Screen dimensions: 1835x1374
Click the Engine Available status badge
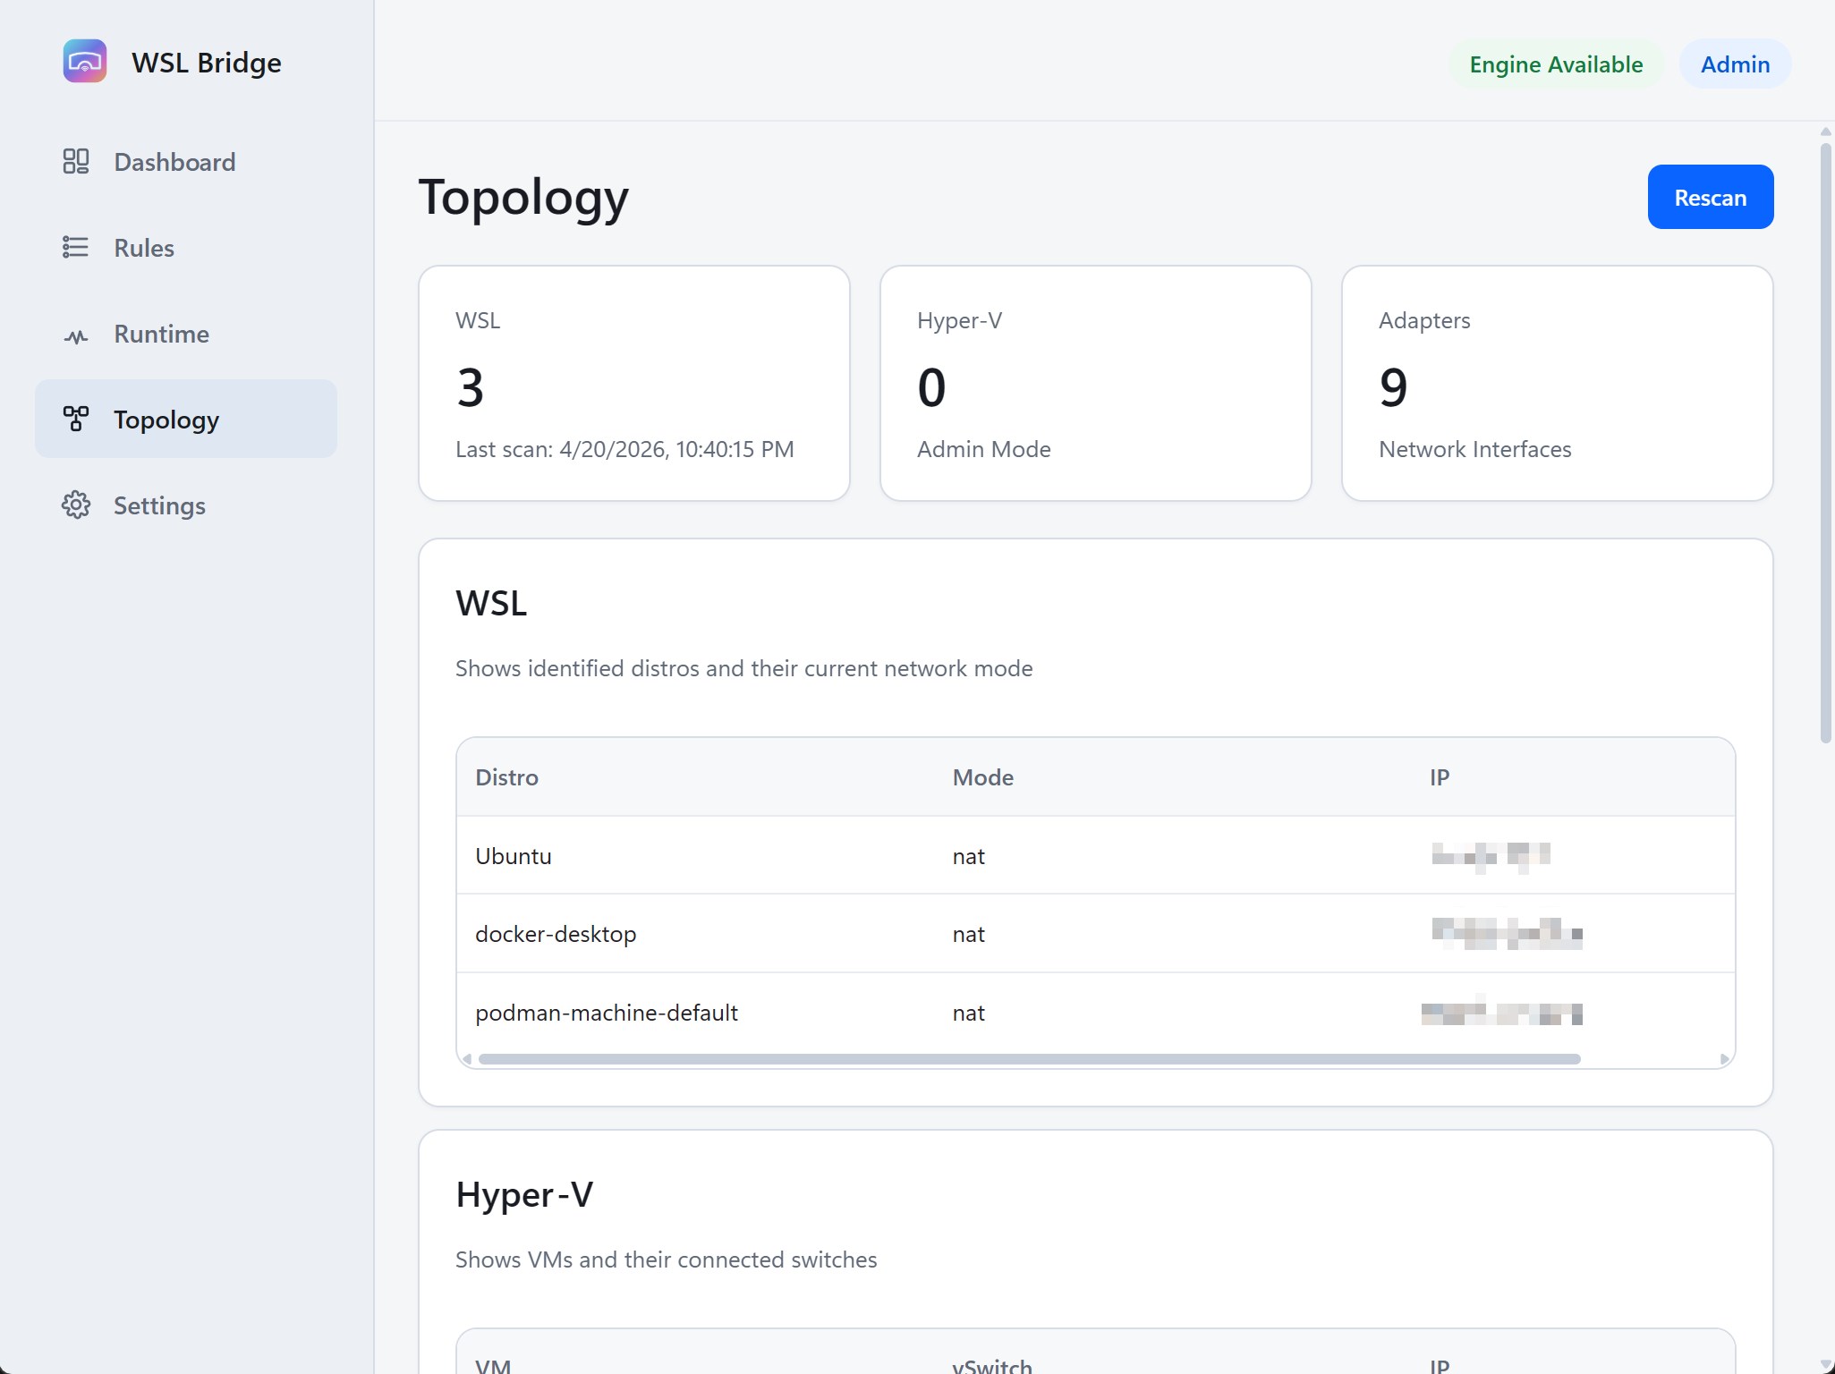1556,64
